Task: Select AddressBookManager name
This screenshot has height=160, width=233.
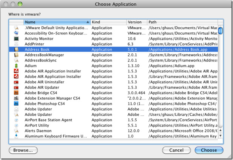Action: (44, 55)
